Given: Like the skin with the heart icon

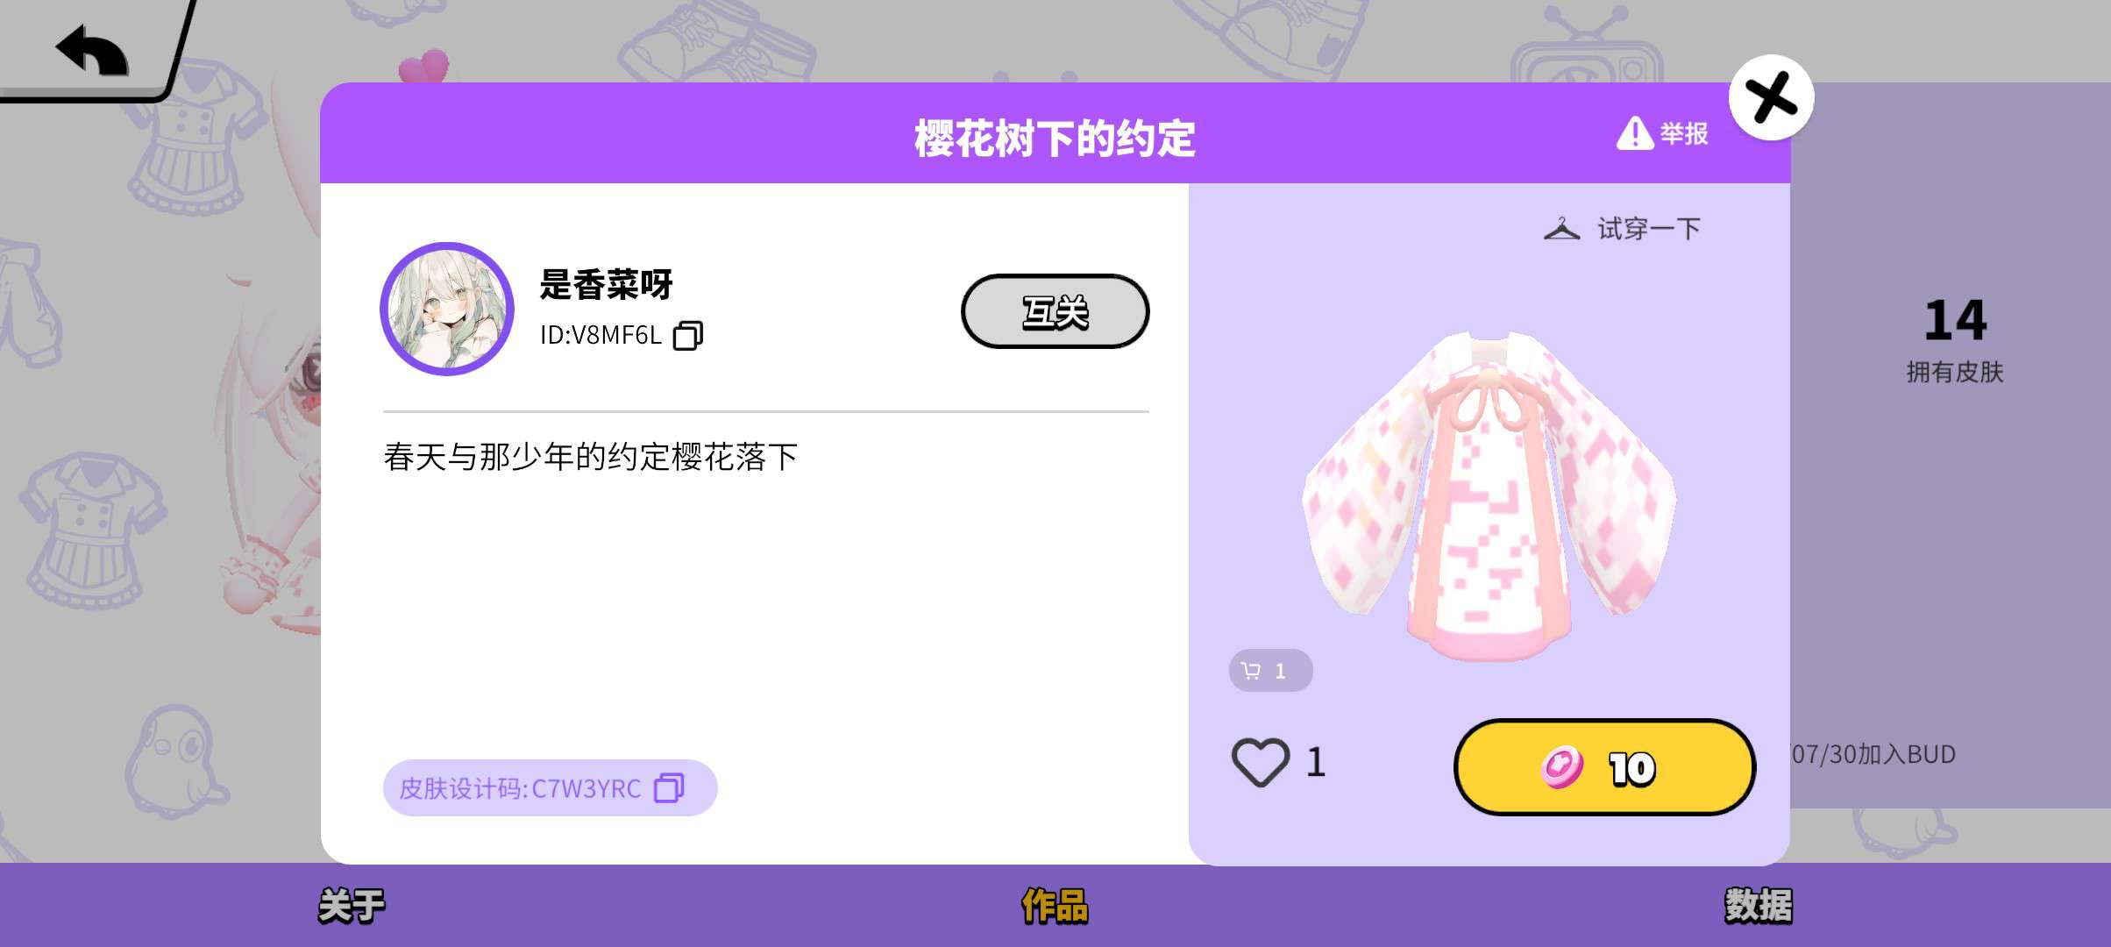Looking at the screenshot, I should click(x=1261, y=762).
